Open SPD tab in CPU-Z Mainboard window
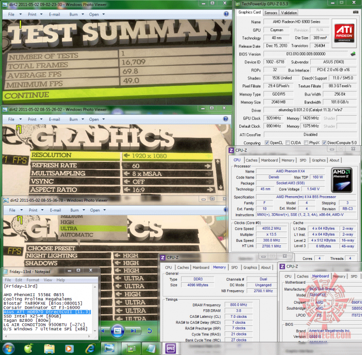Screen dimensions: 362x355 353,276
